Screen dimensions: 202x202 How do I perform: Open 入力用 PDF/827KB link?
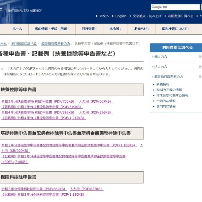click(87, 189)
